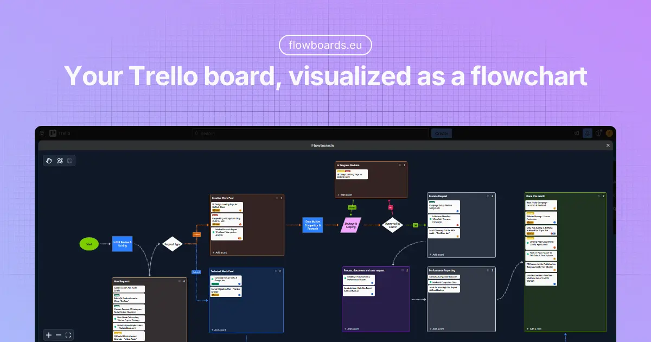Click the Flowboards panel title

tap(323, 145)
